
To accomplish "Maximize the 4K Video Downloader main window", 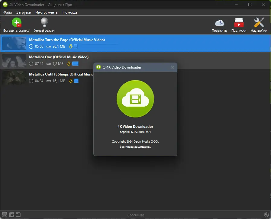I will point(250,5).
